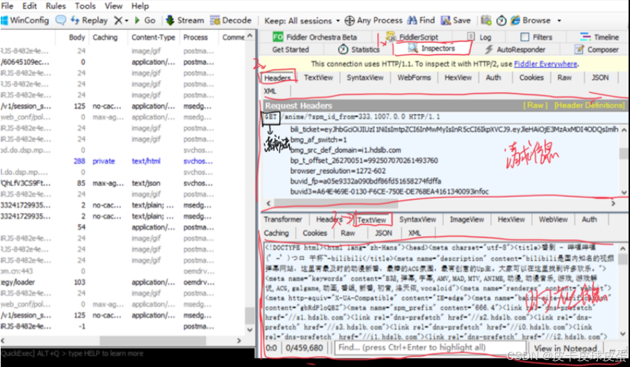Open the response Transformer tab

point(283,220)
